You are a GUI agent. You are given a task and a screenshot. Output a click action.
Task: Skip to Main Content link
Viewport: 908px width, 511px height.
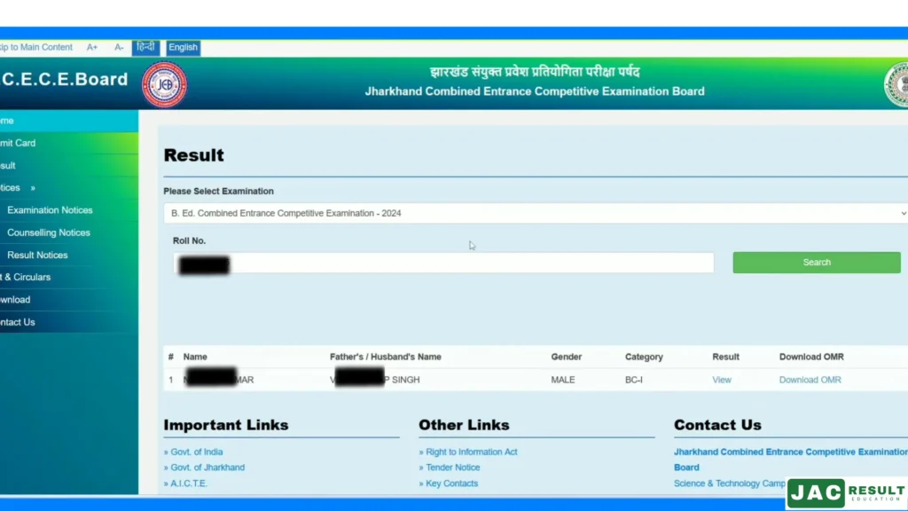point(36,48)
